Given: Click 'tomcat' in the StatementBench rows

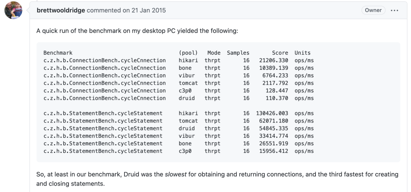Looking at the screenshot, I should point(188,121).
